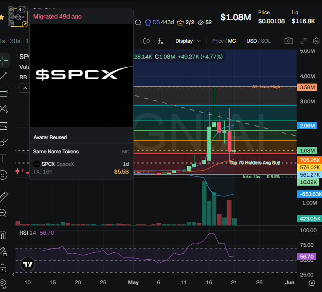Screen dimensions: 322x292
Task: Toggle hide all drawings eye
Action: (x=3, y=283)
